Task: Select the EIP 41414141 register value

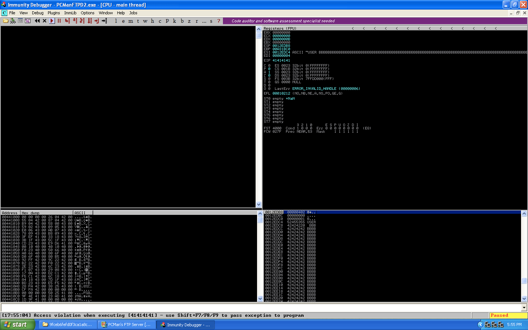Action: (x=281, y=60)
